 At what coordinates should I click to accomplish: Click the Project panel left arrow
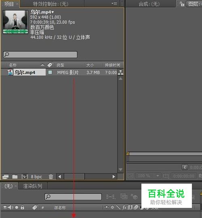[x=60, y=177]
